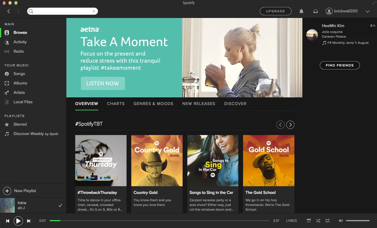Switch to the New Releases tab

[199, 104]
